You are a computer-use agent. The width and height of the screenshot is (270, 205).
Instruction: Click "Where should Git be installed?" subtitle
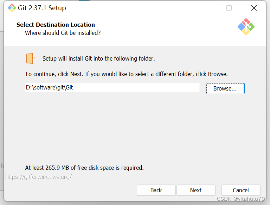point(63,33)
